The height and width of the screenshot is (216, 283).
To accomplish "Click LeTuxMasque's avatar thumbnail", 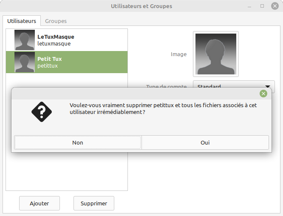I will coord(25,40).
